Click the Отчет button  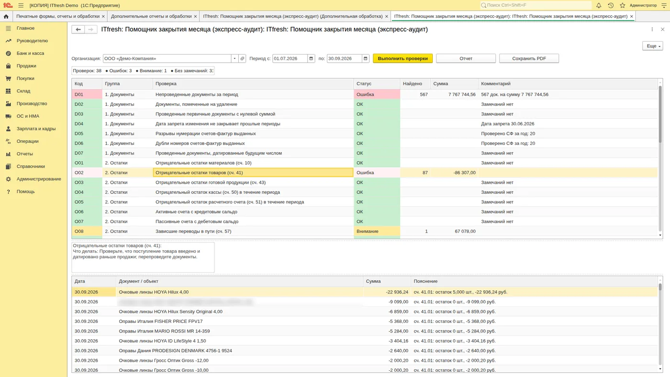[466, 58]
